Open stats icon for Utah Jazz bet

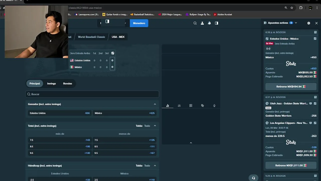[315, 103]
